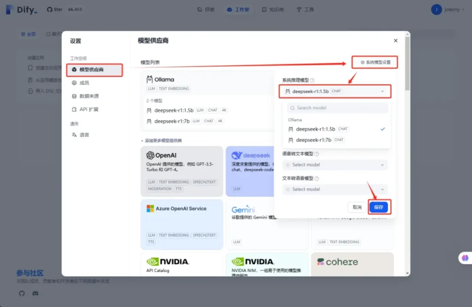
Task: Click the Discord icon in community section
Action: point(35,293)
